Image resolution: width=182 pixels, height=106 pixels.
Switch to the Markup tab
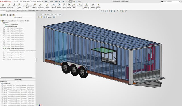coord(18,11)
